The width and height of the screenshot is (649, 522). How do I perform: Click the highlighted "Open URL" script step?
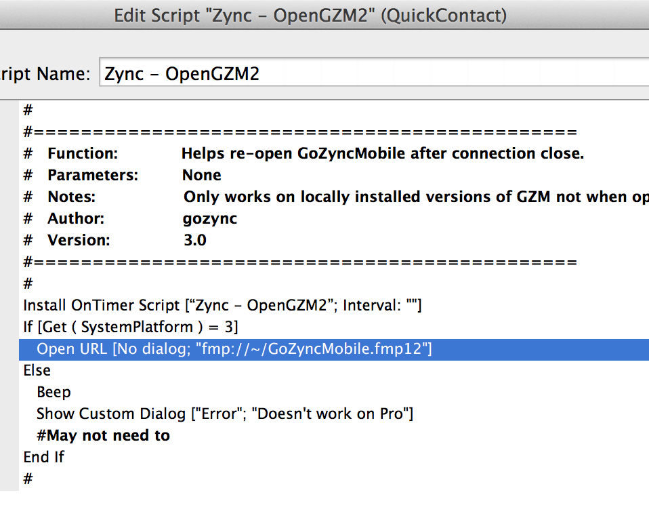click(334, 349)
